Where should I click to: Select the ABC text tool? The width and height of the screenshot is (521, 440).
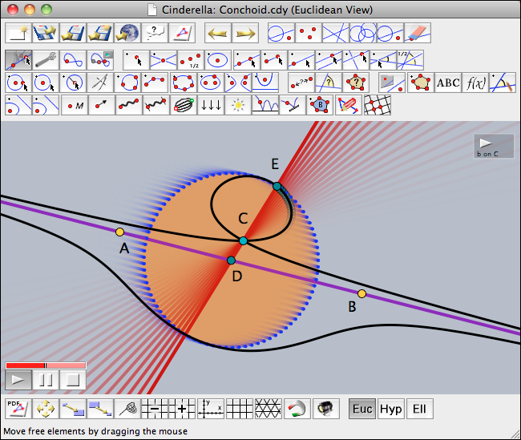coord(448,83)
